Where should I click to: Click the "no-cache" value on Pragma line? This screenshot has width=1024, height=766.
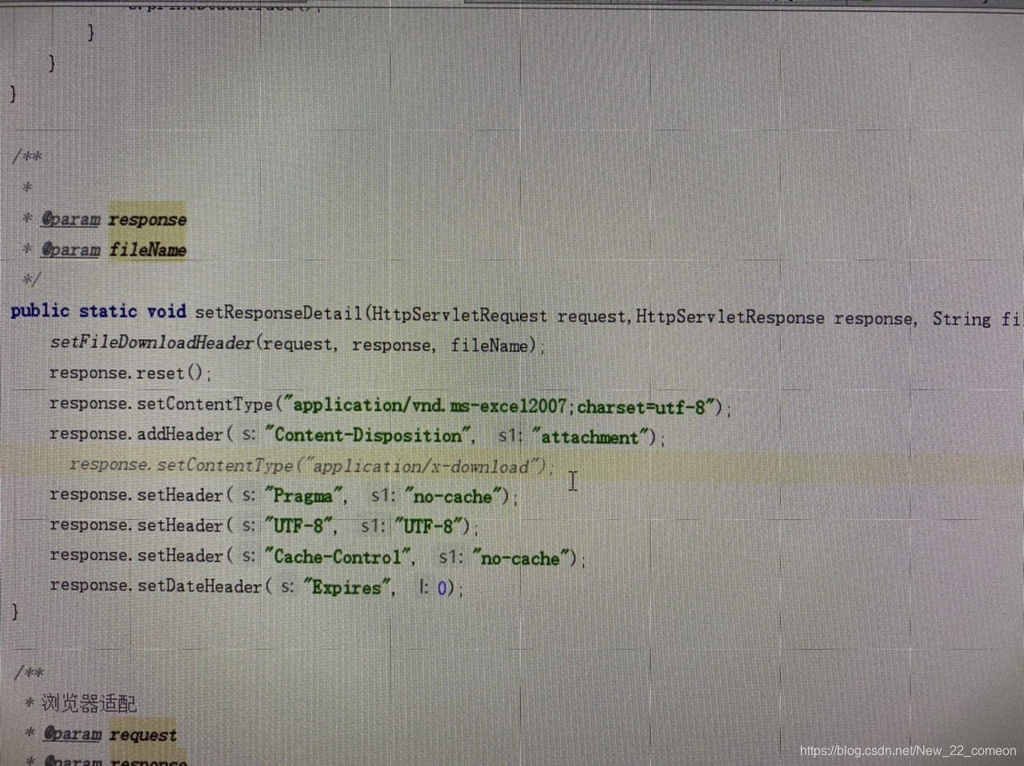(x=452, y=497)
